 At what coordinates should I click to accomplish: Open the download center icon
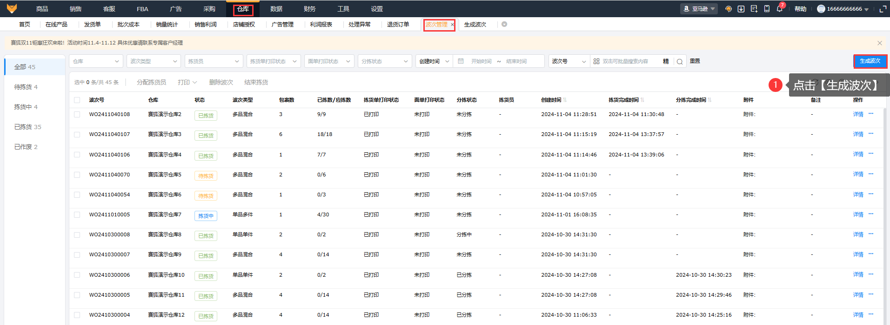(741, 9)
